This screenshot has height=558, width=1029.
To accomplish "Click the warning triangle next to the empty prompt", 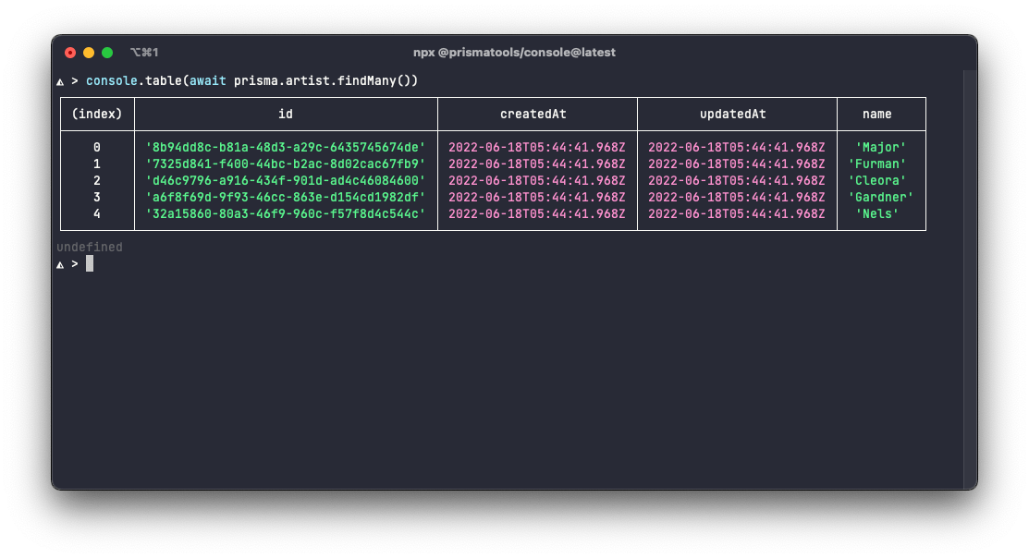I will coord(61,263).
